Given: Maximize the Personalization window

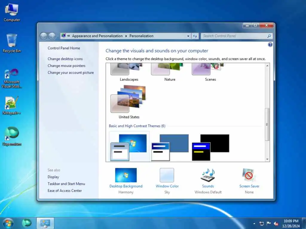Looking at the screenshot, I should [255, 25].
